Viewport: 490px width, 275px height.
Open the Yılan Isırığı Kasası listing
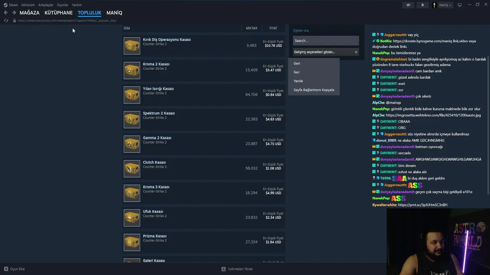(204, 95)
